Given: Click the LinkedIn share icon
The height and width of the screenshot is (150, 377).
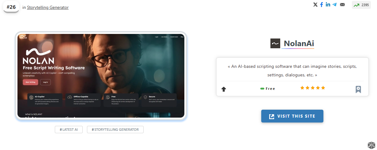Looking at the screenshot, I should click(x=328, y=5).
